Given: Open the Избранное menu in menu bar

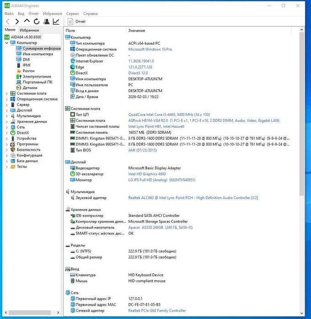Looking at the screenshot, I should [x=53, y=14].
